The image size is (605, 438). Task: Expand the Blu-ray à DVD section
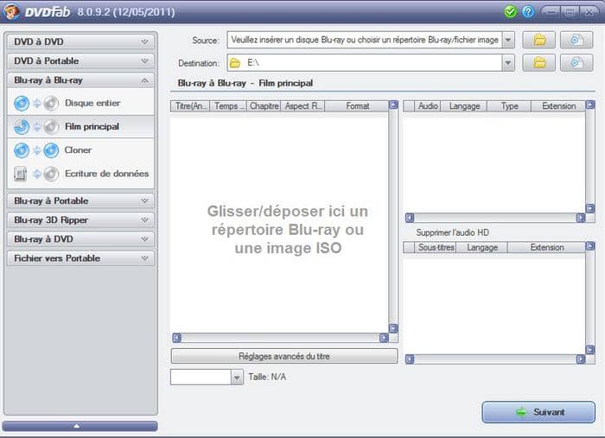click(x=80, y=239)
